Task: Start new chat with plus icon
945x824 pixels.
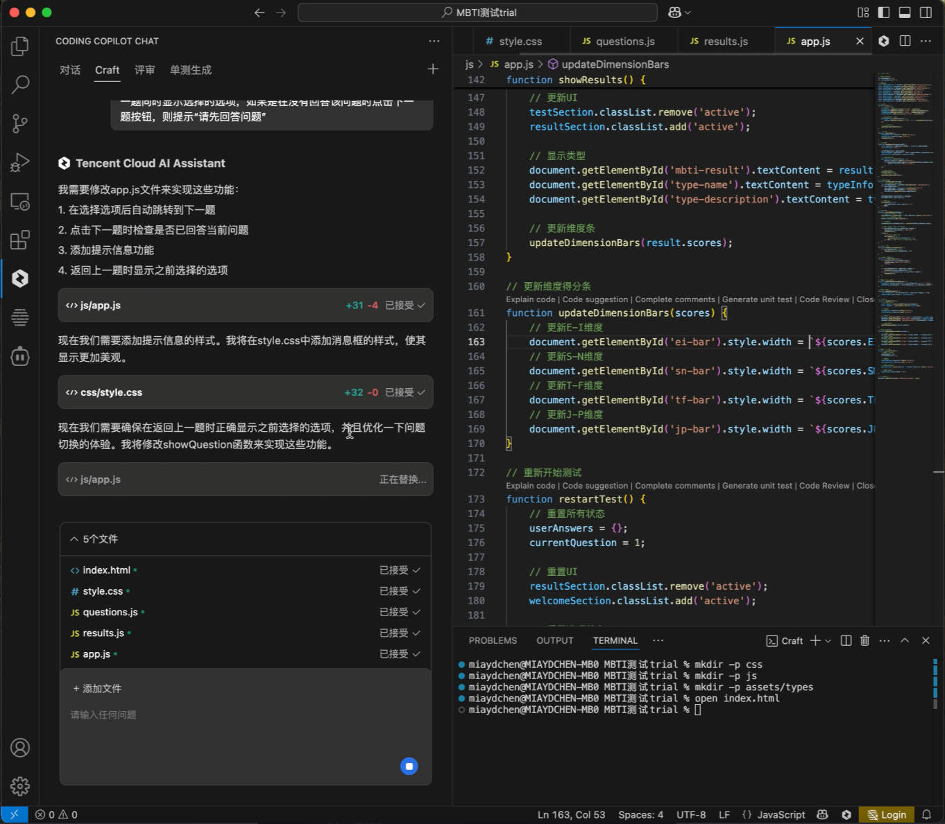Action: [433, 69]
